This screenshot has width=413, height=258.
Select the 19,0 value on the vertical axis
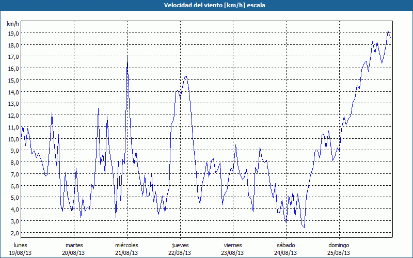coord(13,33)
